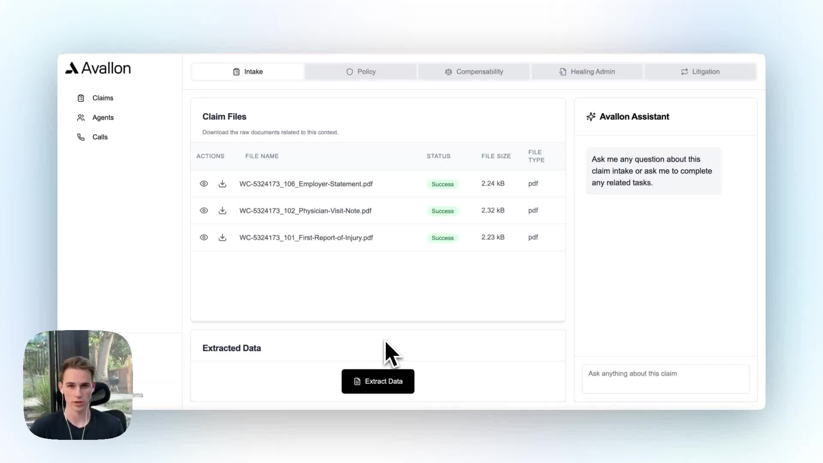Switch to the Compensability tab
This screenshot has width=823, height=463.
coord(474,72)
